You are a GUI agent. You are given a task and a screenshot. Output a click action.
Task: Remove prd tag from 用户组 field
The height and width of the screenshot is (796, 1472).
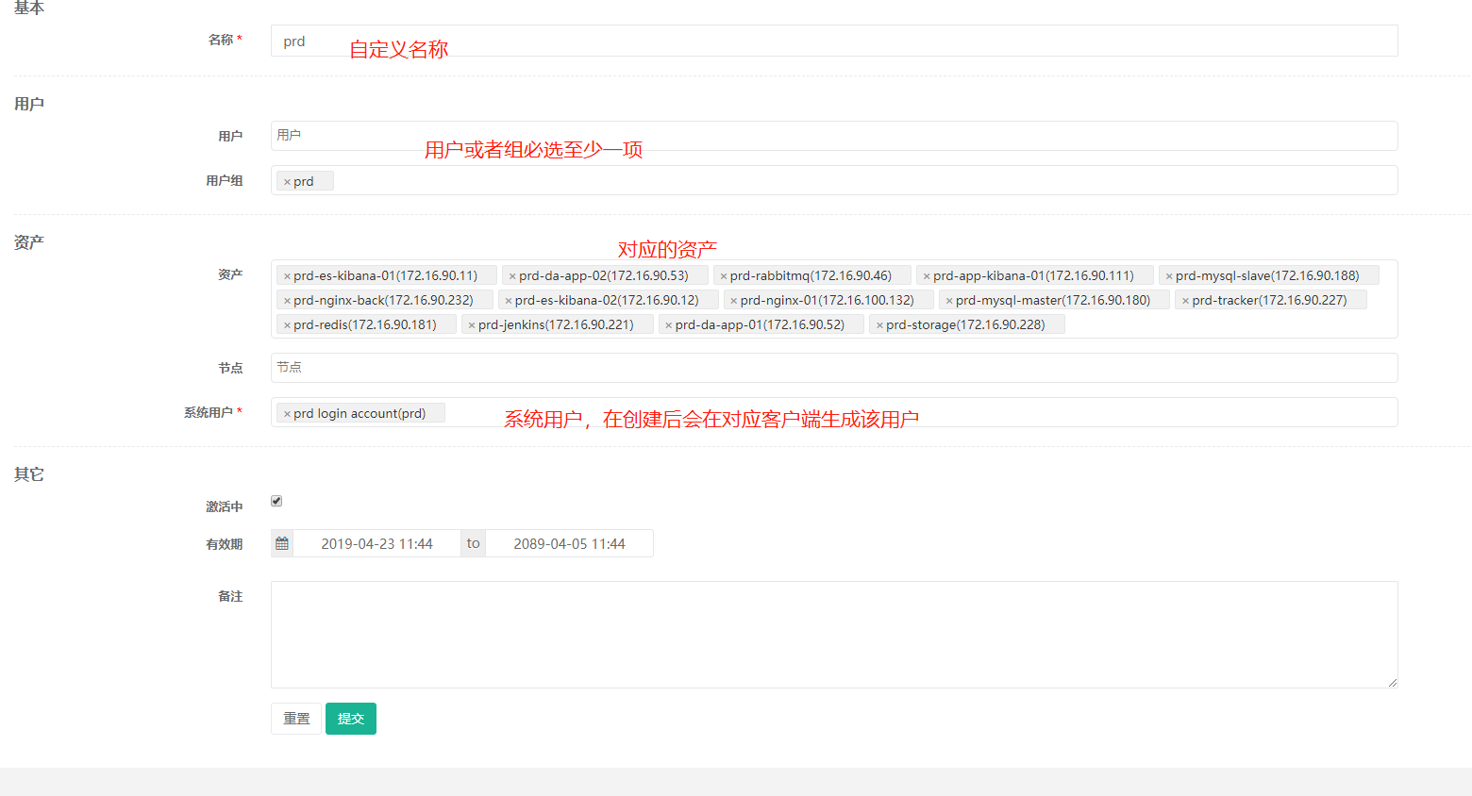287,182
